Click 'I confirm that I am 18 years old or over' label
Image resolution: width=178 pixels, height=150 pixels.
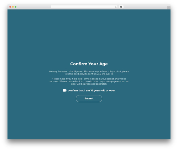(x=90, y=90)
